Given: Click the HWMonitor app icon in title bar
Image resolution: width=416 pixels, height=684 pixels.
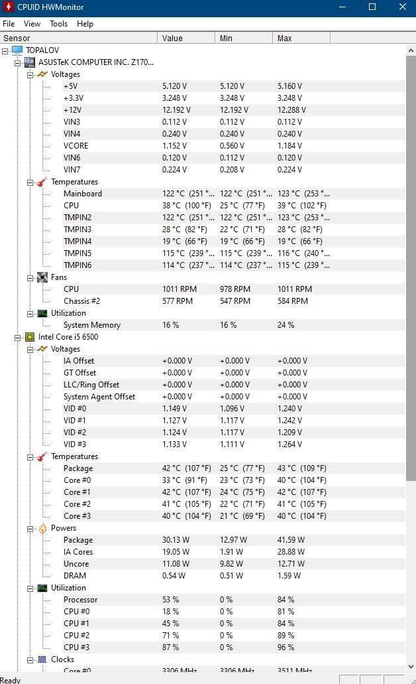Looking at the screenshot, I should click(x=8, y=7).
